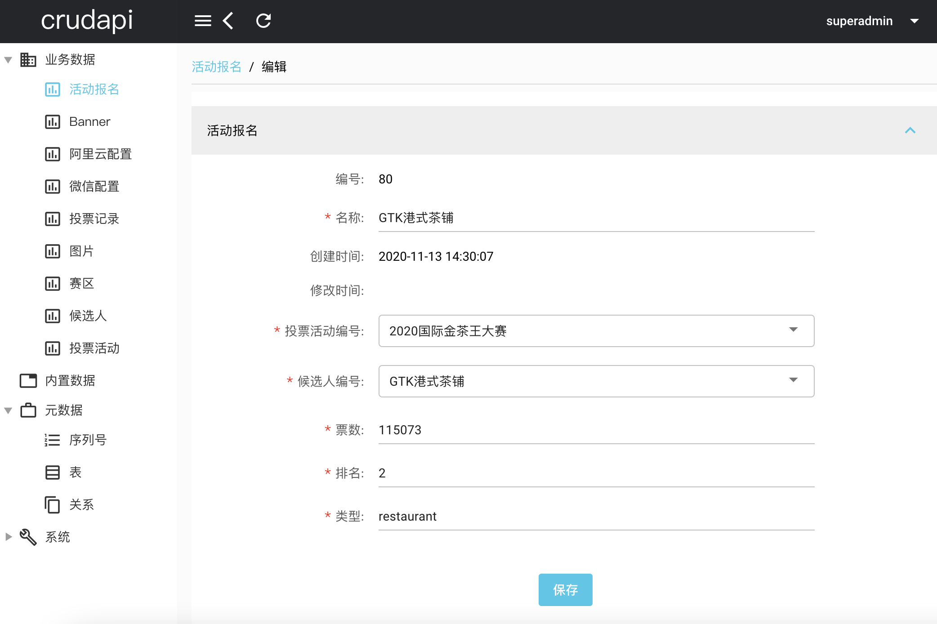
Task: Select 投票记录 in the sidebar
Action: tap(94, 219)
